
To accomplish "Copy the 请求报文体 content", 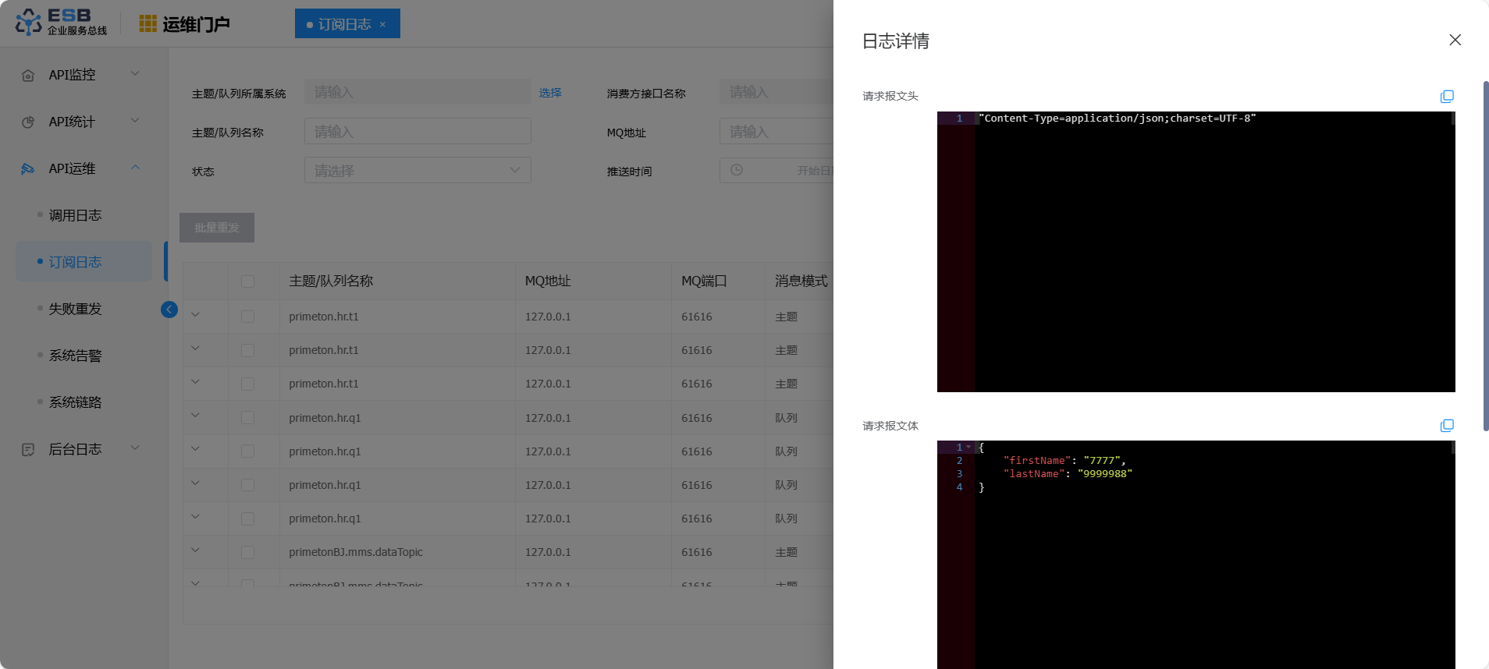I will point(1447,426).
